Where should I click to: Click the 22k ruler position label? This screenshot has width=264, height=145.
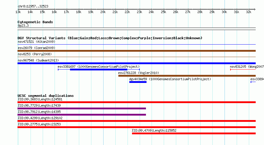(x=127, y=12)
